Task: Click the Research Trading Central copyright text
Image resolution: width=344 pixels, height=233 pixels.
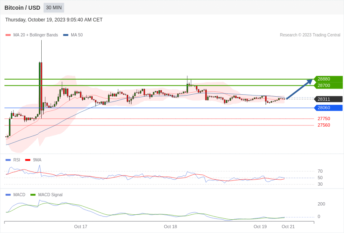Action: coord(310,35)
